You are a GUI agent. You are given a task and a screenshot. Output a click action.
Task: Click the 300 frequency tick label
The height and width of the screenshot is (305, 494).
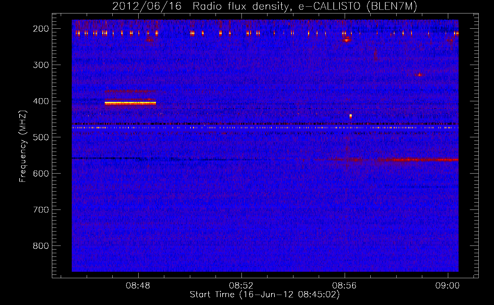(41, 65)
